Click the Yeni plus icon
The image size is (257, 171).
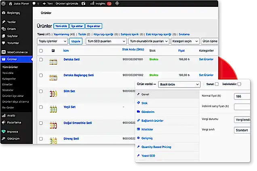point(44,4)
